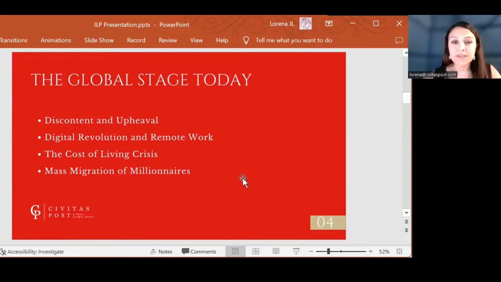Viewport: 501px width, 282px height.
Task: Open the Comments pane speech bubble icon
Action: coord(399,40)
